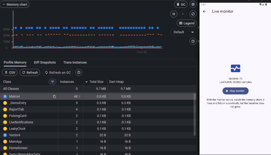The image size is (271, 155).
Task: Export profile as CSV
Action: click(10, 72)
